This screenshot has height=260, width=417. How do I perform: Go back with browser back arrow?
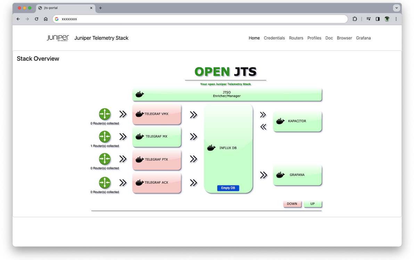[18, 19]
